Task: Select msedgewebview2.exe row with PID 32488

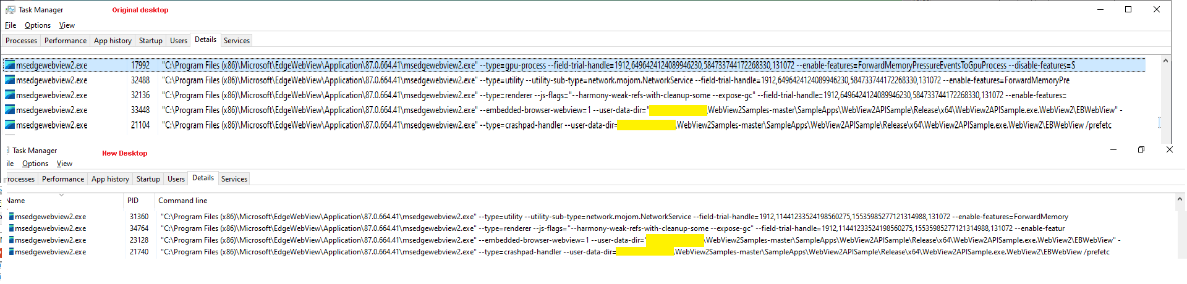Action: 574,80
